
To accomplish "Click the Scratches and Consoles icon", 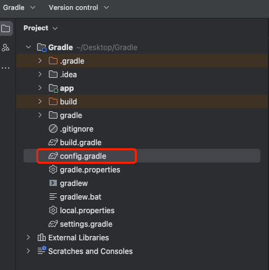I will pyautogui.click(x=42, y=251).
